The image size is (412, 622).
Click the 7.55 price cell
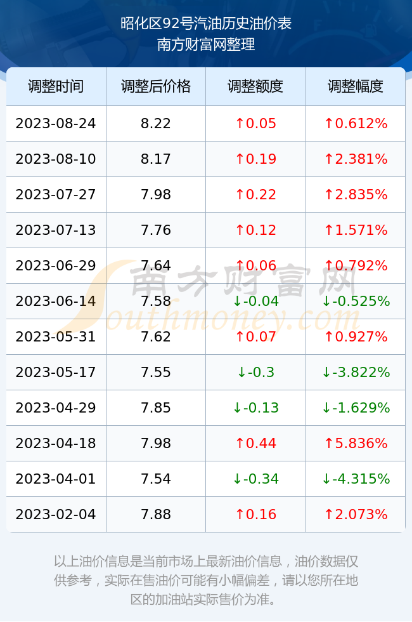click(x=156, y=372)
